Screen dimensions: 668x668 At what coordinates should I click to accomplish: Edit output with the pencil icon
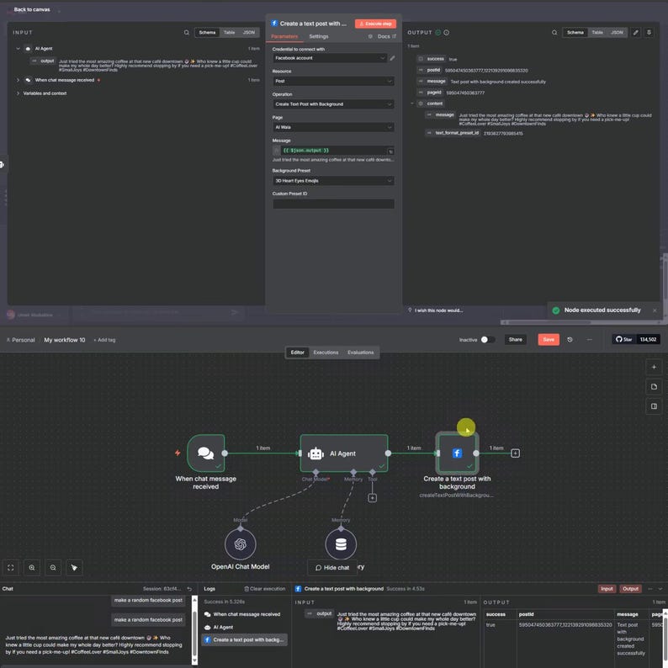click(636, 32)
